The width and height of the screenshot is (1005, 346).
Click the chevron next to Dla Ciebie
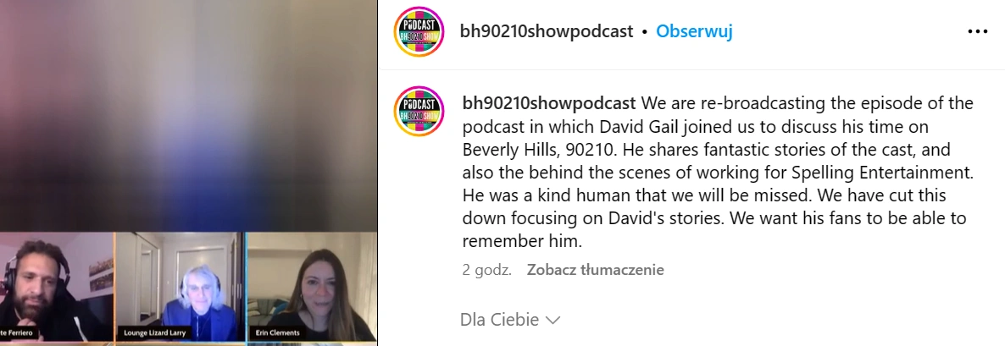coord(552,320)
